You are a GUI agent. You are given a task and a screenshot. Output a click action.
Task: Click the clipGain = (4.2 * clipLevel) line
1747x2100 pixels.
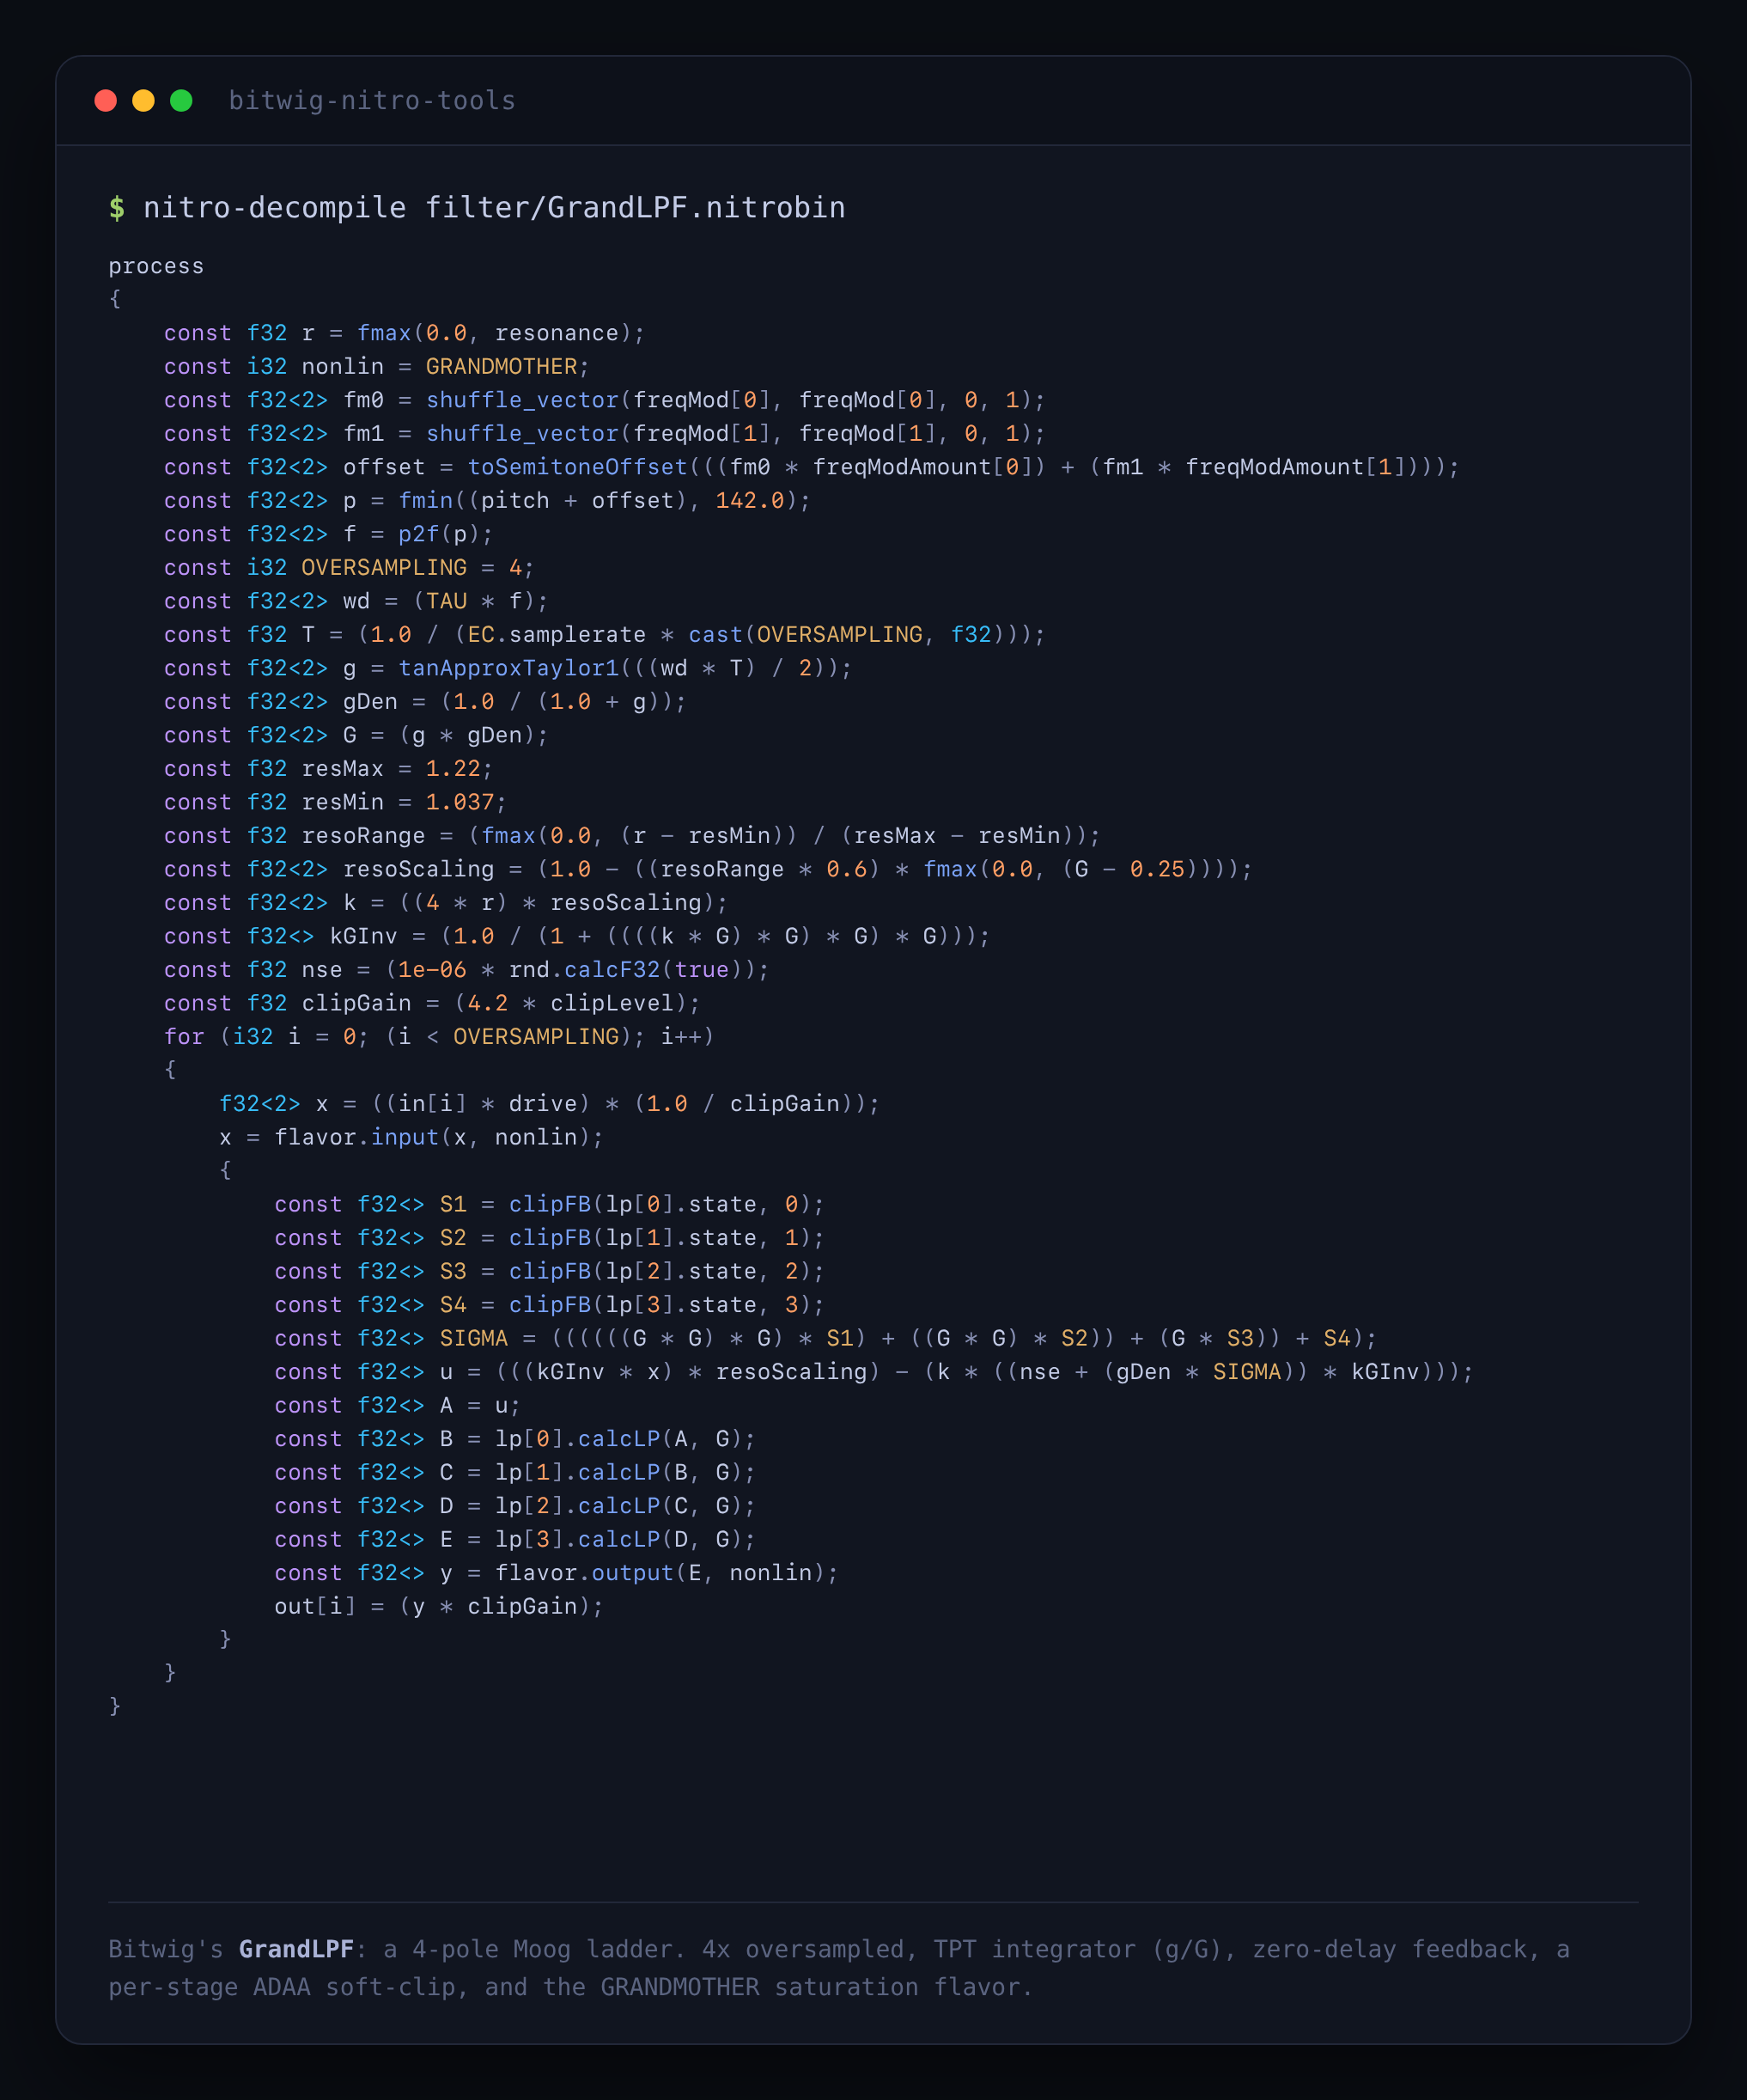(433, 1003)
